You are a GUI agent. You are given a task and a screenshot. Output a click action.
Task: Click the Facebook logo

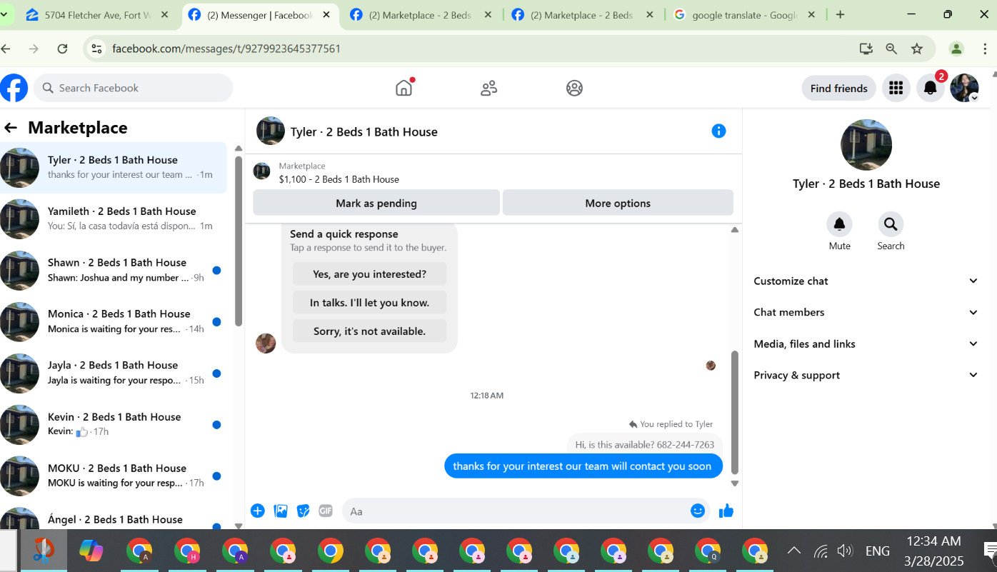coord(14,88)
